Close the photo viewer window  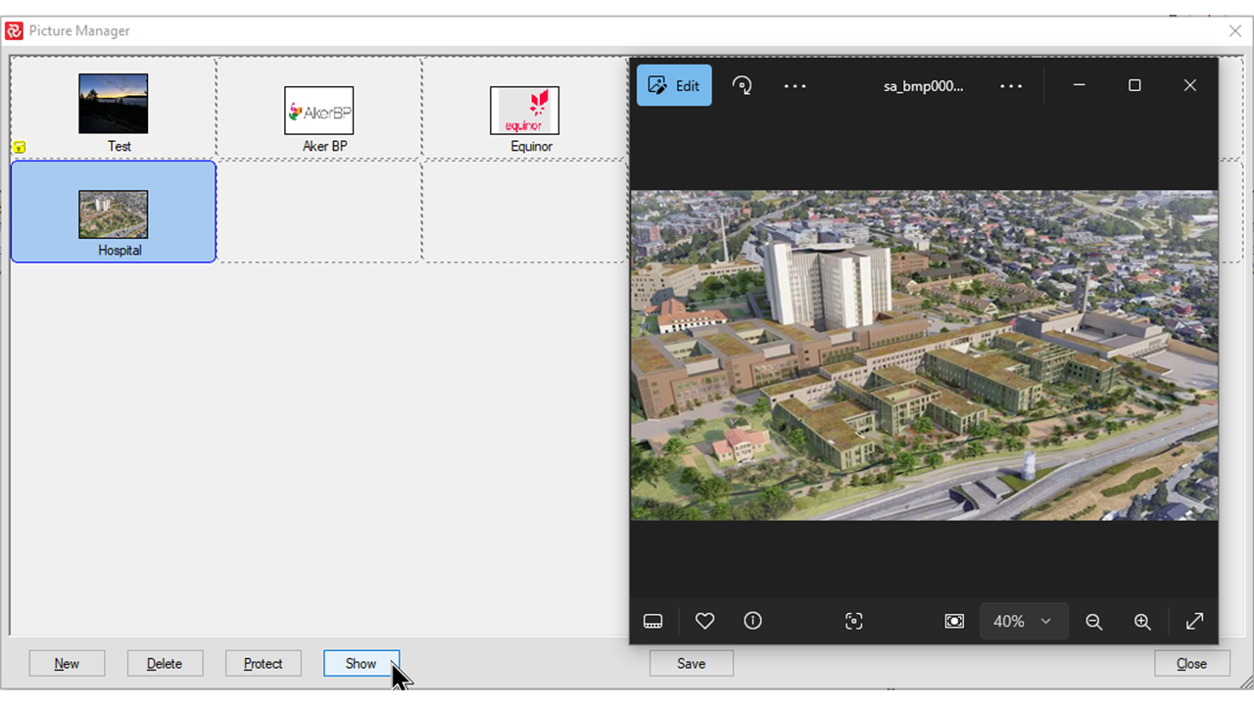coord(1190,85)
